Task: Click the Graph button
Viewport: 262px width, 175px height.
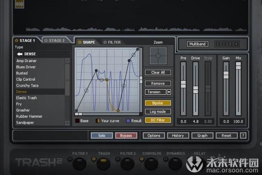Action: click(x=202, y=135)
